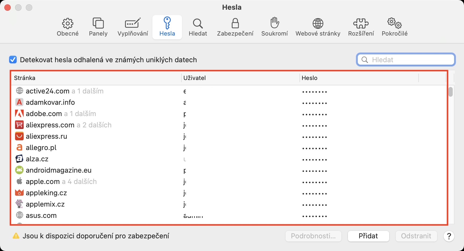Open Pokročilé advanced gears pane

point(394,27)
